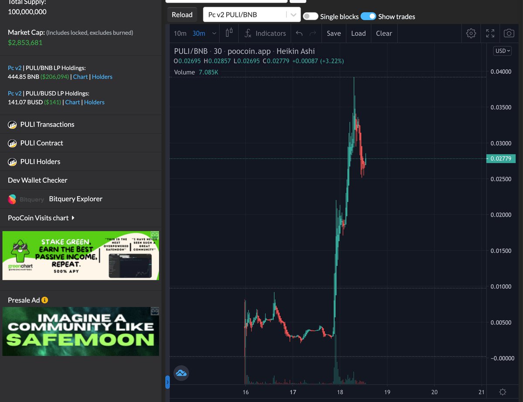Click the 0.04000 price axis label
Screen dimensions: 523x402
(500, 72)
